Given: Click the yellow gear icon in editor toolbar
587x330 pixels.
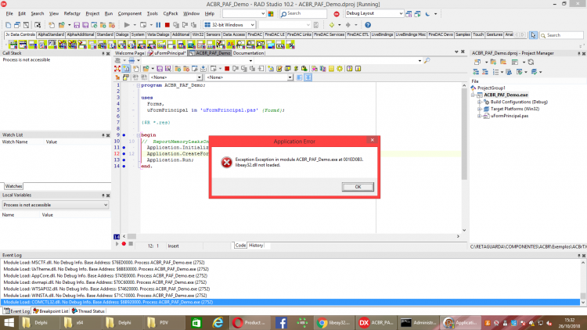Looking at the screenshot, I should [340, 69].
